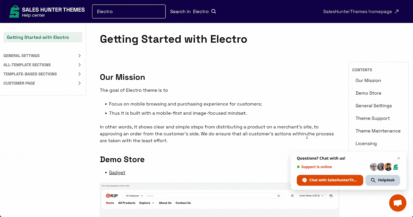Click the Electro search input field
This screenshot has height=217, width=413.
coord(129,11)
